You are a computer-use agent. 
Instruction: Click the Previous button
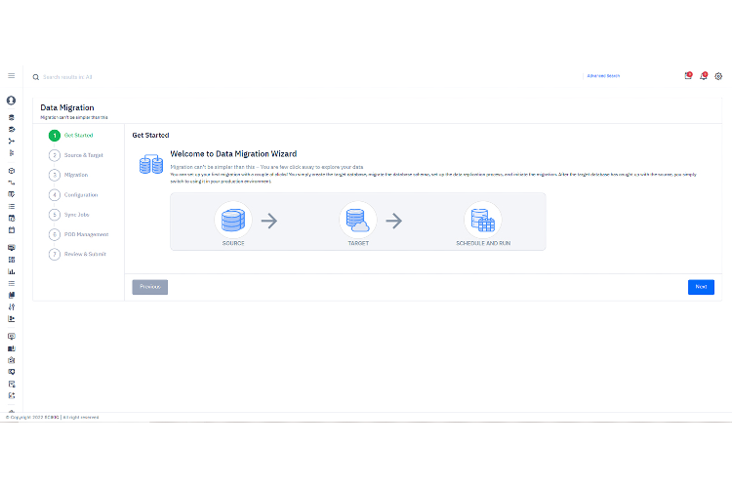point(150,287)
